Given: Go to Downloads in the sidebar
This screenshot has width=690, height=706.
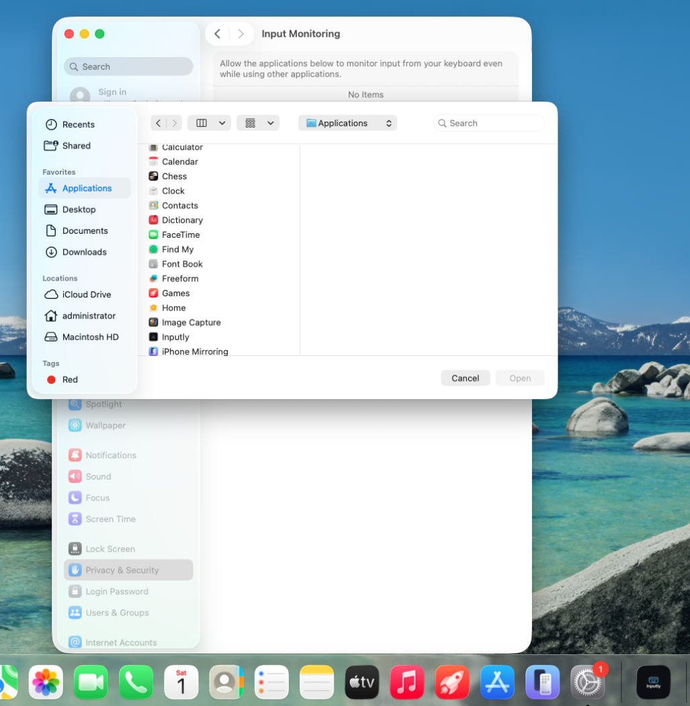Looking at the screenshot, I should [x=84, y=252].
